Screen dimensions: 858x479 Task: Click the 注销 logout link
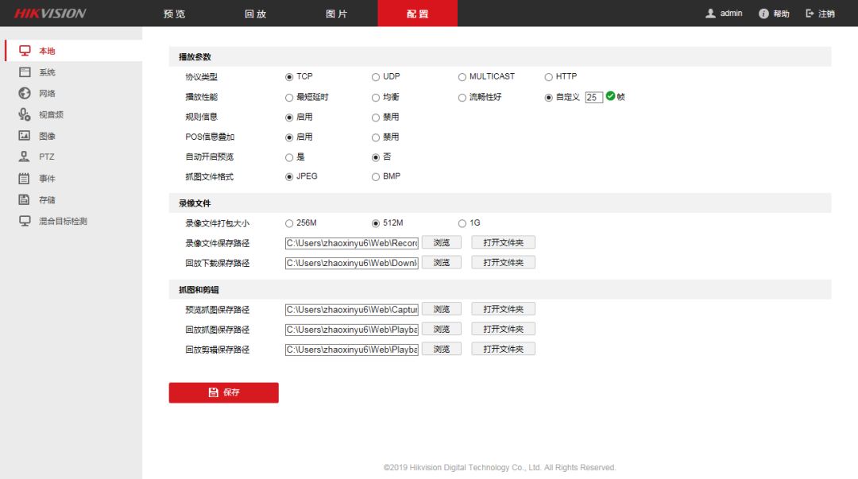(x=821, y=14)
